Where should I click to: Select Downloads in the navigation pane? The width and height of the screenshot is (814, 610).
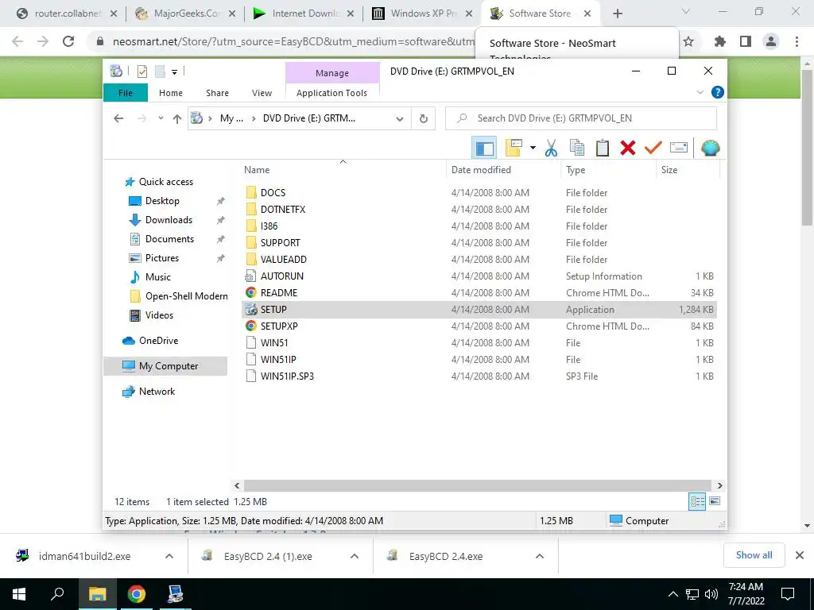pyautogui.click(x=169, y=220)
